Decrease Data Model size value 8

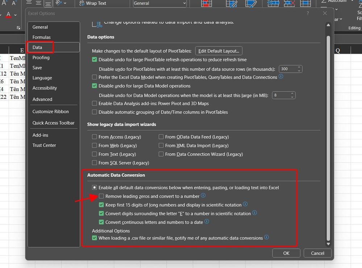click(x=292, y=97)
